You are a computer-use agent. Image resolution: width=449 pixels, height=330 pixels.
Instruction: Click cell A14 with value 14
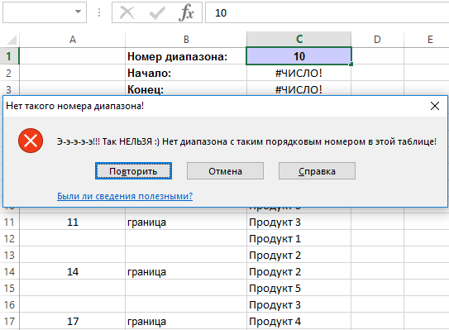[x=73, y=271]
